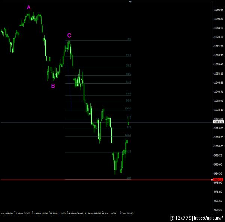Screen dimensions: 225x222
Task: Click price scale value 971.85
Action: [x=219, y=192]
